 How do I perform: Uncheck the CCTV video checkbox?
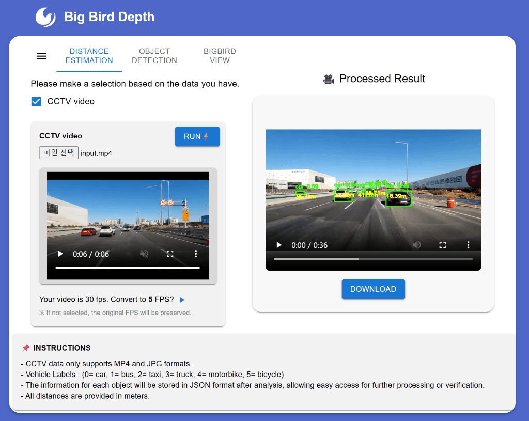click(36, 101)
